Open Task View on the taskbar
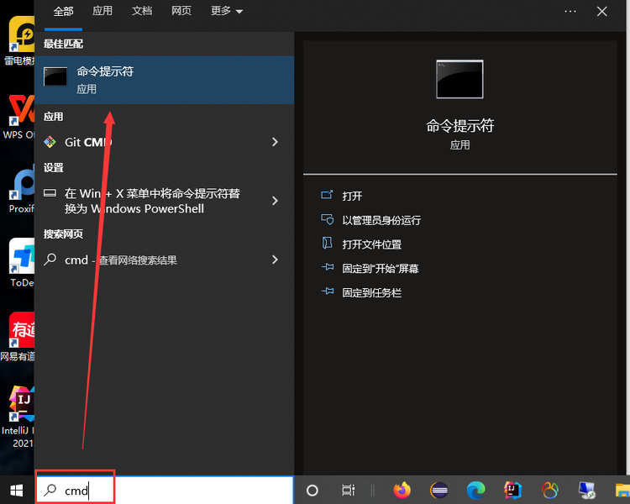Viewport: 630px width, 504px height. (349, 490)
